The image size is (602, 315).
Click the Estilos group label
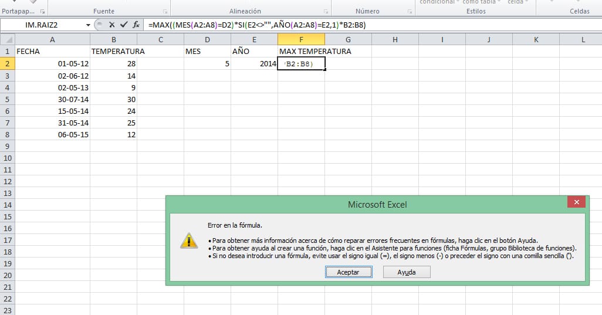(x=476, y=12)
